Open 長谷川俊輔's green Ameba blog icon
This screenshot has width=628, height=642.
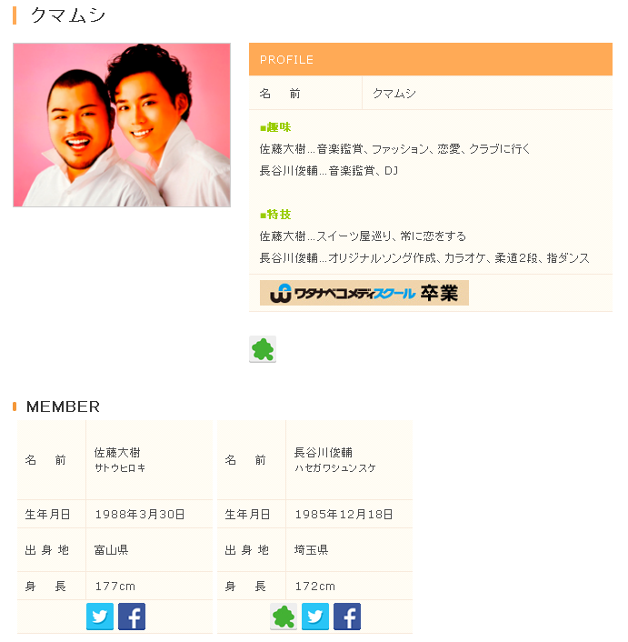(x=284, y=617)
